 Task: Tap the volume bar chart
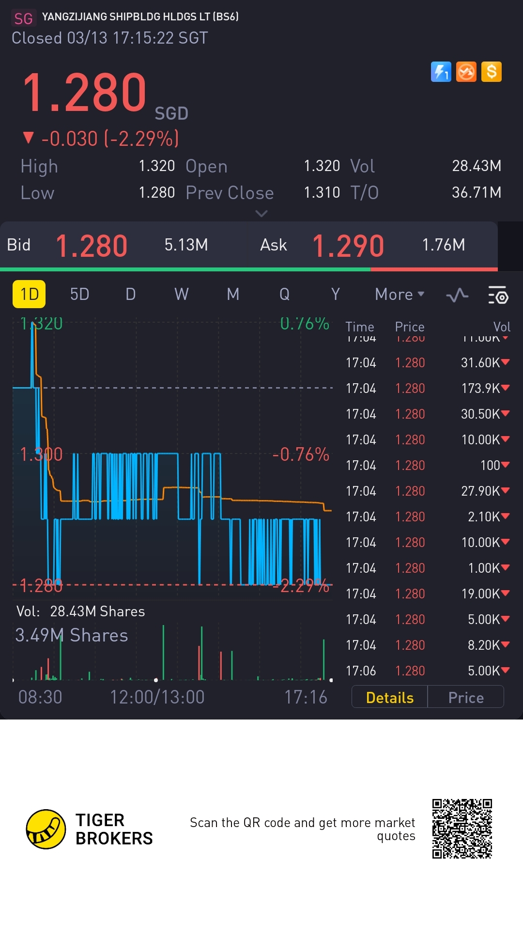[x=172, y=653]
